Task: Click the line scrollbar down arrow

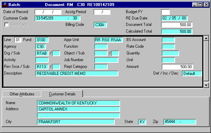Action: pos(206,85)
